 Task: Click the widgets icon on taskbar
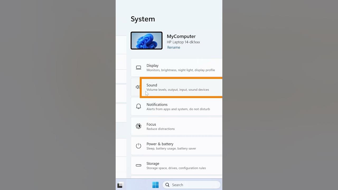tap(120, 185)
